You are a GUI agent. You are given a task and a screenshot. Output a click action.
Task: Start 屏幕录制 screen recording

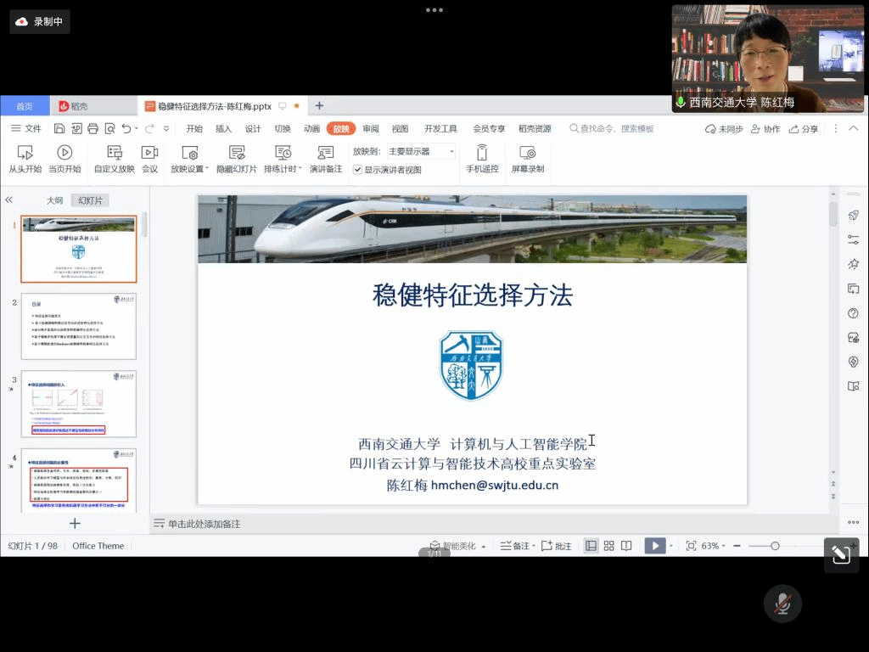pos(527,159)
